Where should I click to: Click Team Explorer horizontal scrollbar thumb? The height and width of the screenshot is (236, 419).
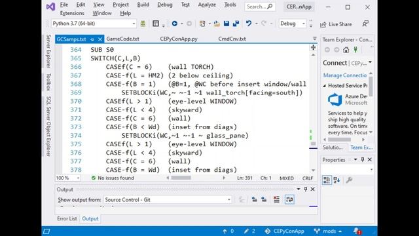point(339,140)
